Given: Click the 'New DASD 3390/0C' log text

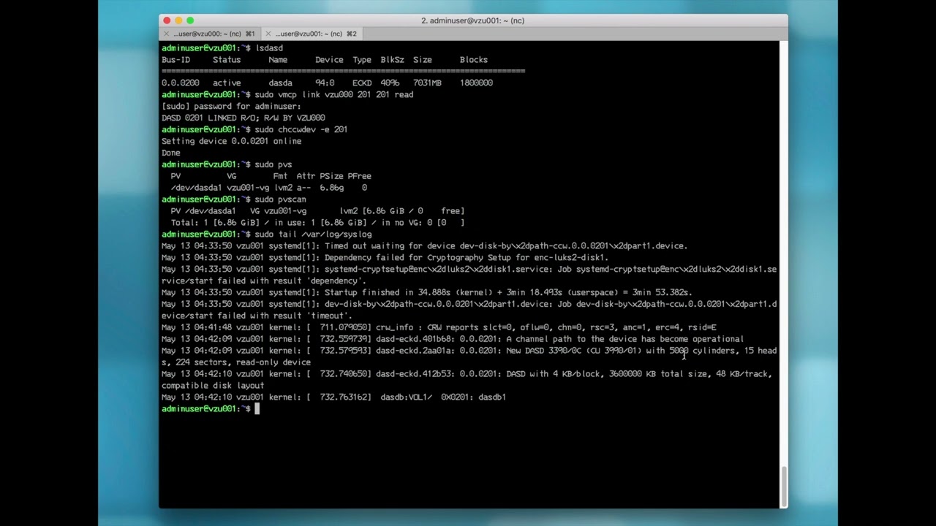Looking at the screenshot, I should pyautogui.click(x=543, y=351).
